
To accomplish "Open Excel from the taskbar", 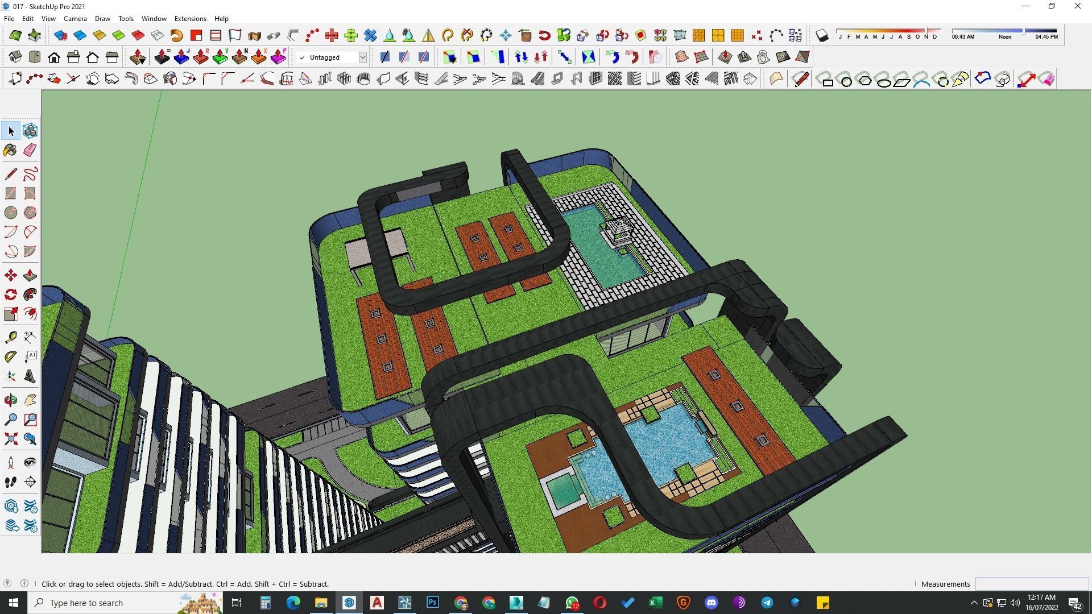I will click(655, 603).
